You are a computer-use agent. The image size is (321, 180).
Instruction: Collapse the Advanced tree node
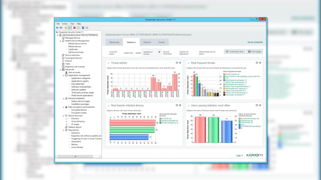click(x=60, y=70)
